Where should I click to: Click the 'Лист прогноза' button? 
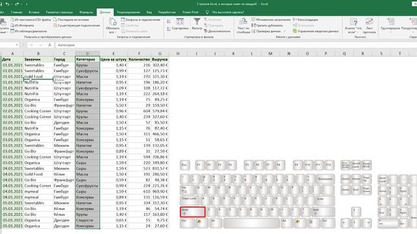pyautogui.click(x=369, y=26)
